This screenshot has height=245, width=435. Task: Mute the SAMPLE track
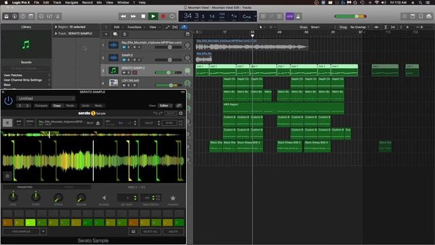124,60
